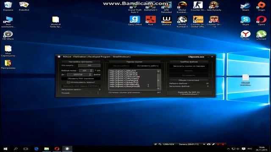Launch the Battlefield 3 shortcut
The height and width of the screenshot is (152, 271).
[151, 7]
